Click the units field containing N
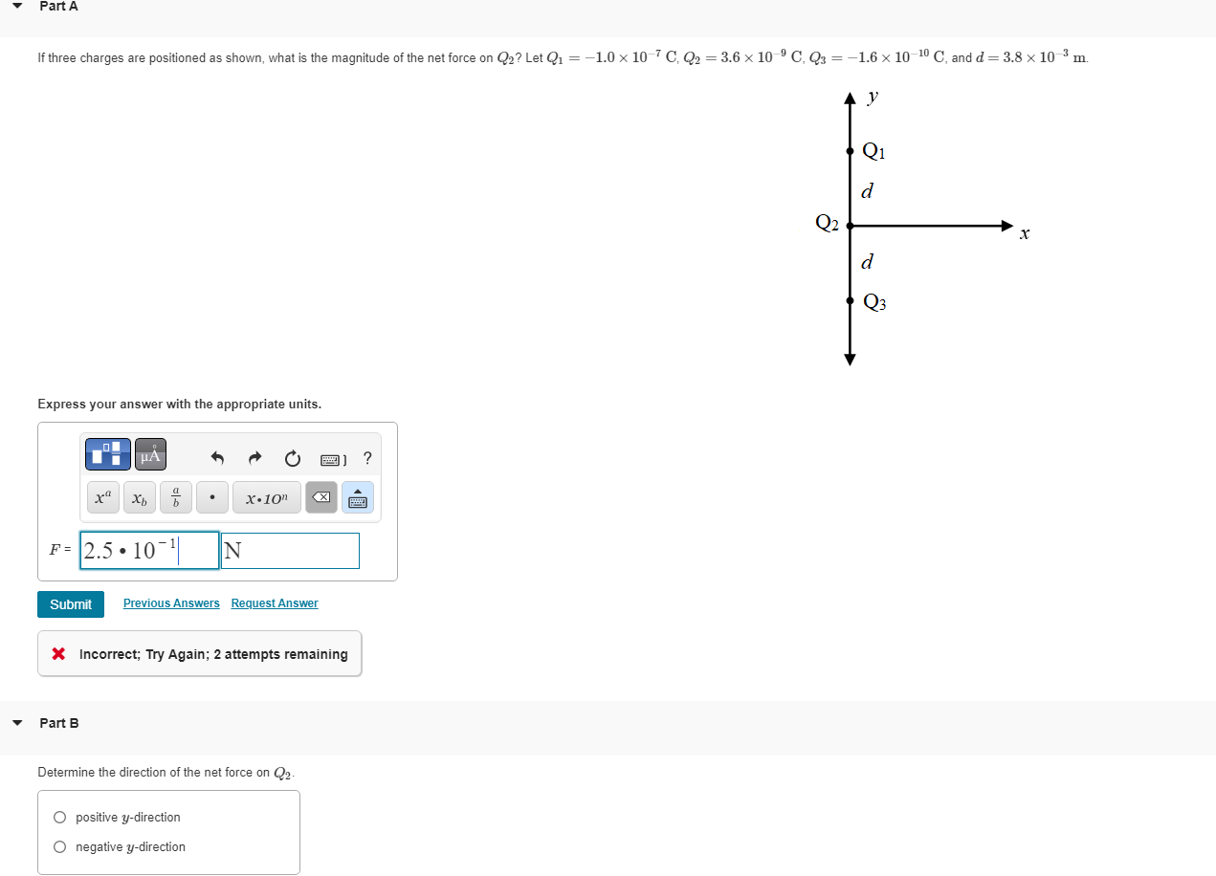 coord(289,550)
